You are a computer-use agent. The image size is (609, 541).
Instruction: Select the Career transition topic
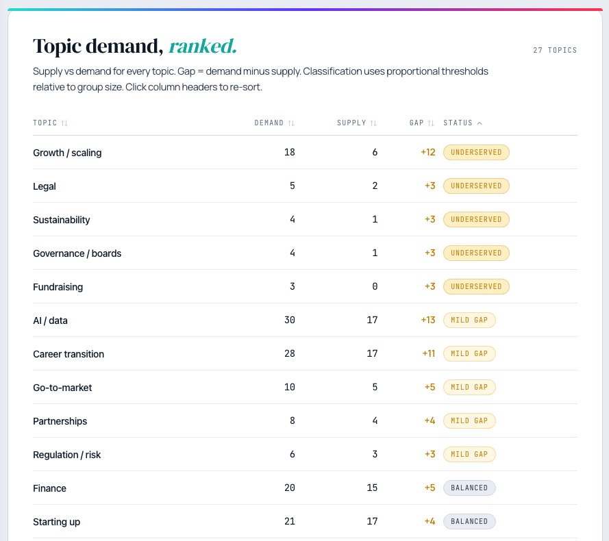[69, 354]
